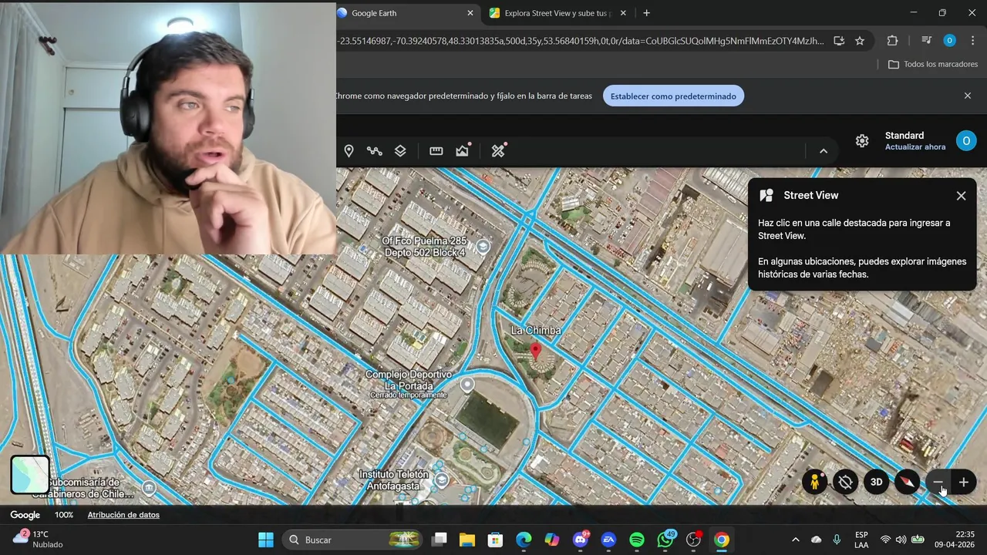Open WhatsApp from the taskbar
This screenshot has width=987, height=555.
pos(665,540)
